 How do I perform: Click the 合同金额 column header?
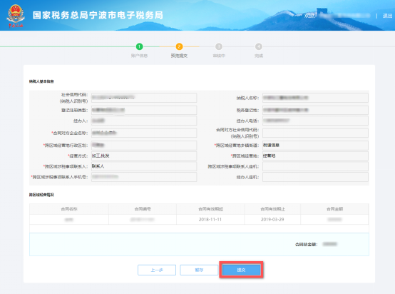coord(334,209)
